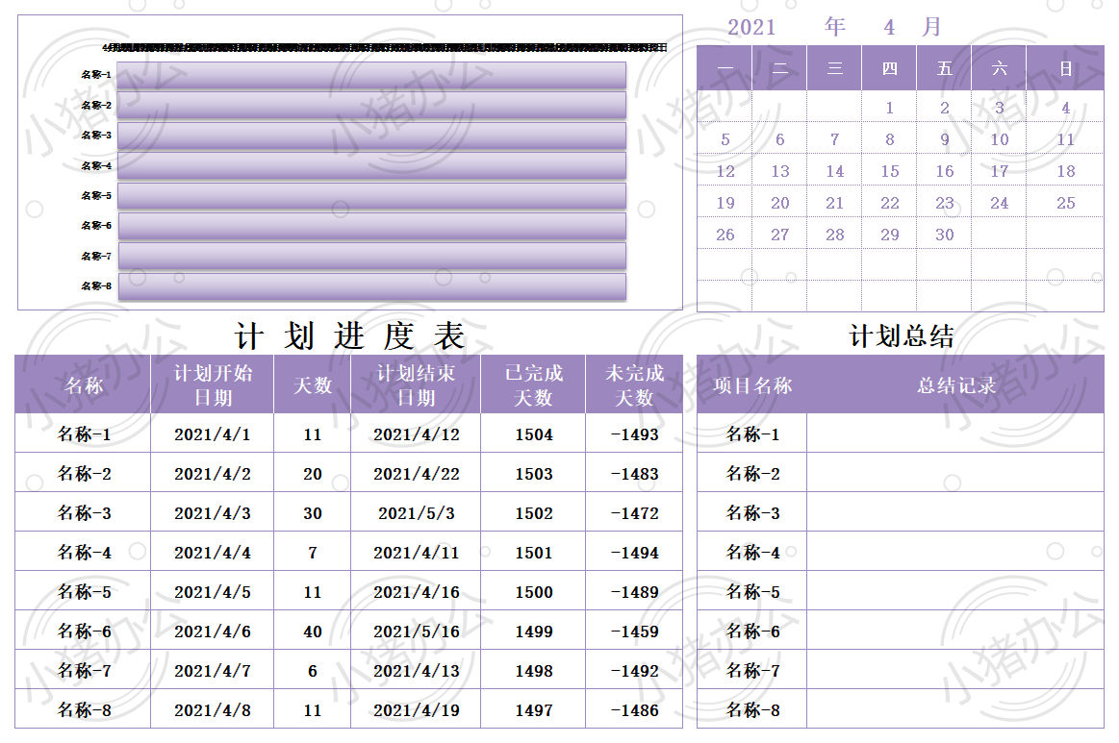Click 名称-1 cell in progress table

pyautogui.click(x=84, y=434)
